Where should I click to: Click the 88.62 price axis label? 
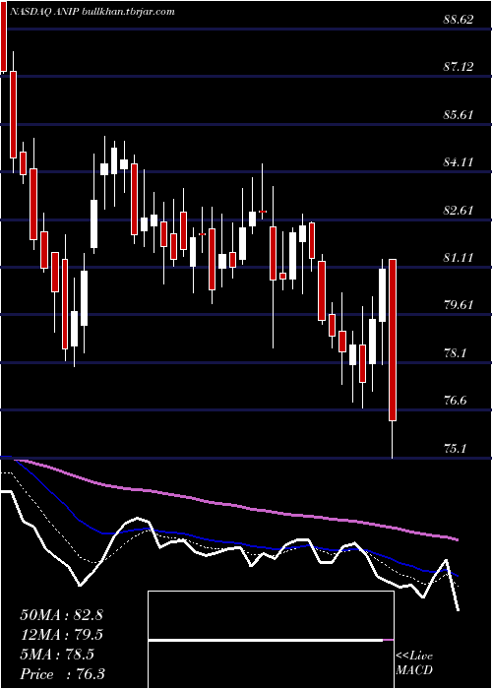click(459, 20)
